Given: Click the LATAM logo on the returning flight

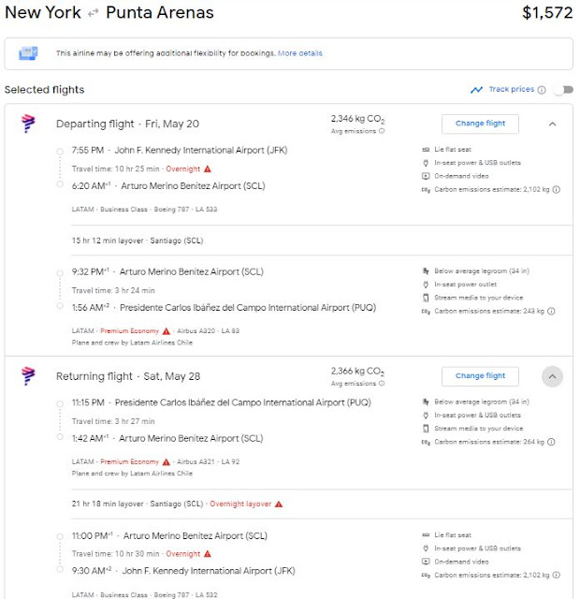Looking at the screenshot, I should (x=28, y=377).
